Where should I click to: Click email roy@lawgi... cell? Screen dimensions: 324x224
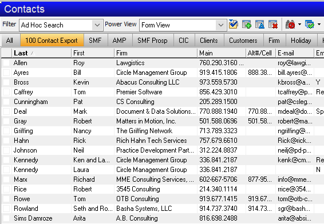294,63
